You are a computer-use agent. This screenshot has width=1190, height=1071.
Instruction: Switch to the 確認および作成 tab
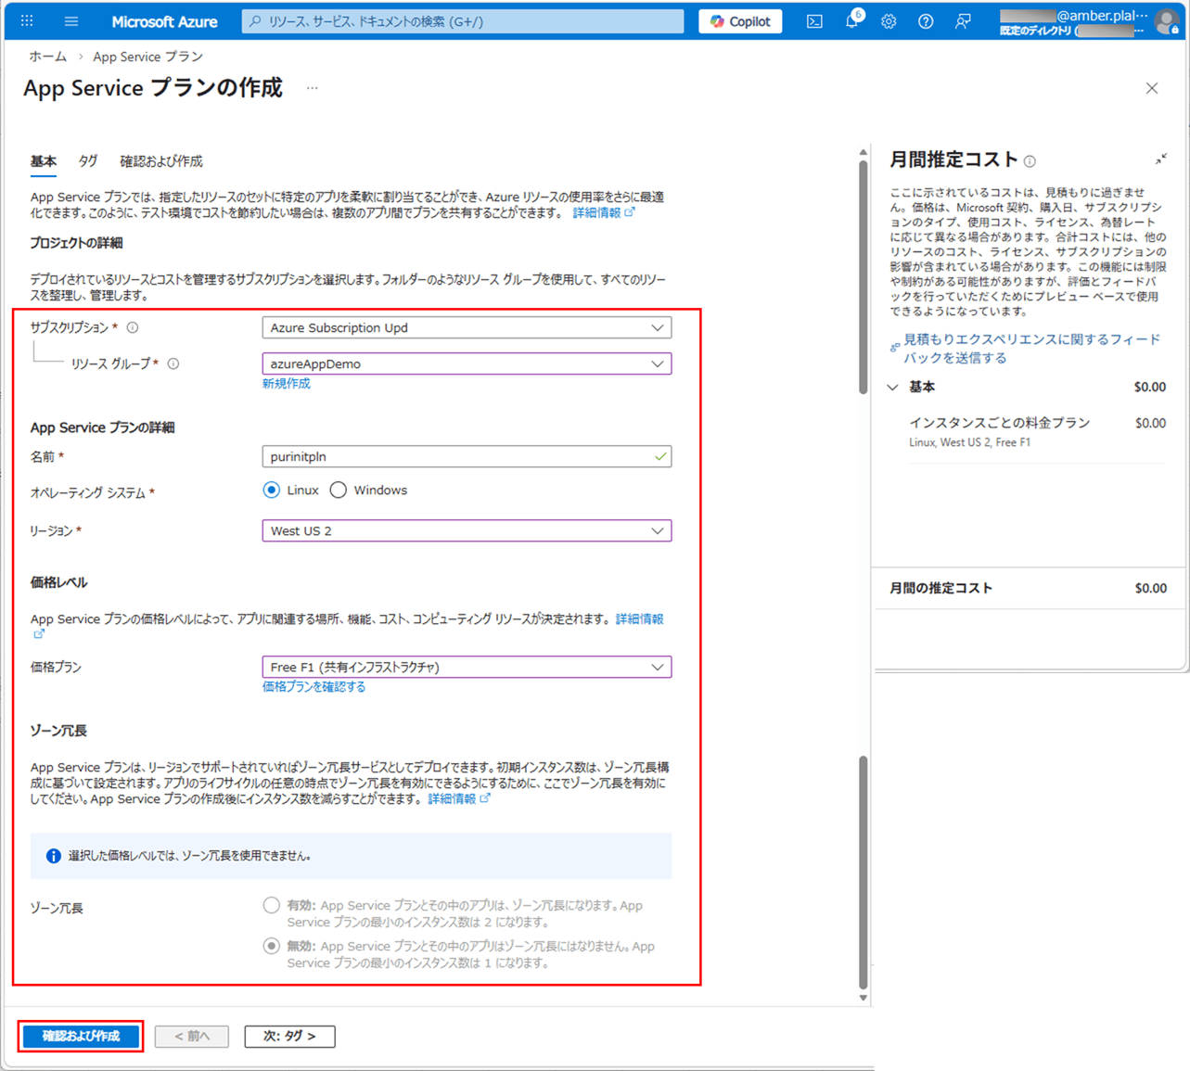pos(161,161)
